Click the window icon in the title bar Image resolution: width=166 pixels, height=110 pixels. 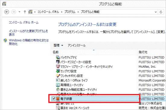point(4,4)
